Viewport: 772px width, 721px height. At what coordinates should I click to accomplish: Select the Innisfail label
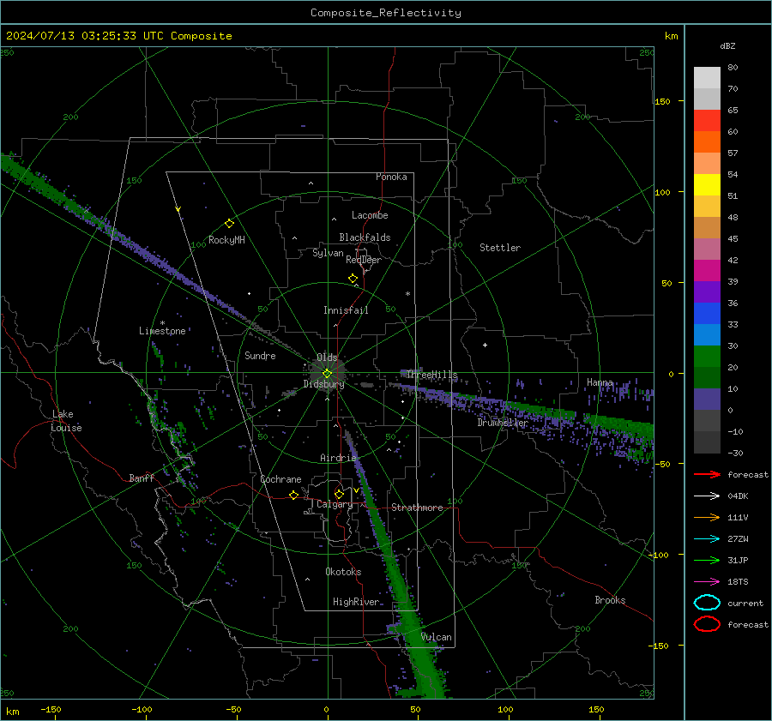point(346,310)
